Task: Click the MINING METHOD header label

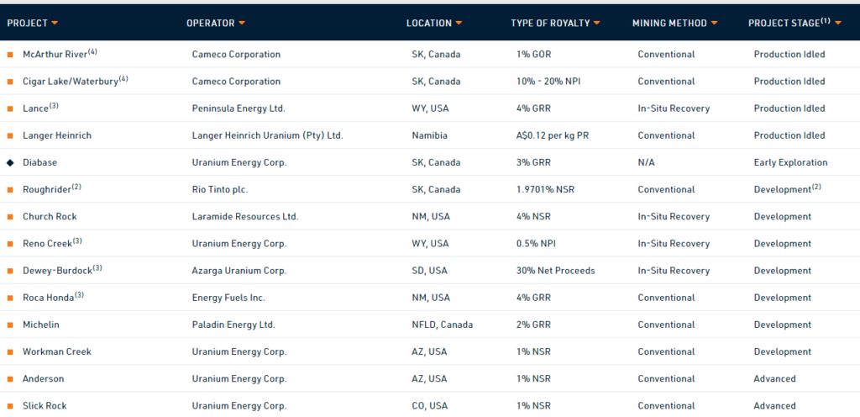Action: 669,23
